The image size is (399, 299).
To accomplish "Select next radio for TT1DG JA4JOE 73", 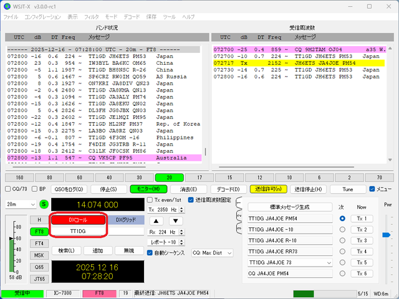I will (342, 262).
